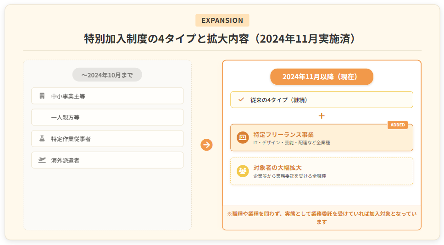Image resolution: width=444 pixels, height=245 pixels.
Task: Click the ADDED badge
Action: coord(397,125)
